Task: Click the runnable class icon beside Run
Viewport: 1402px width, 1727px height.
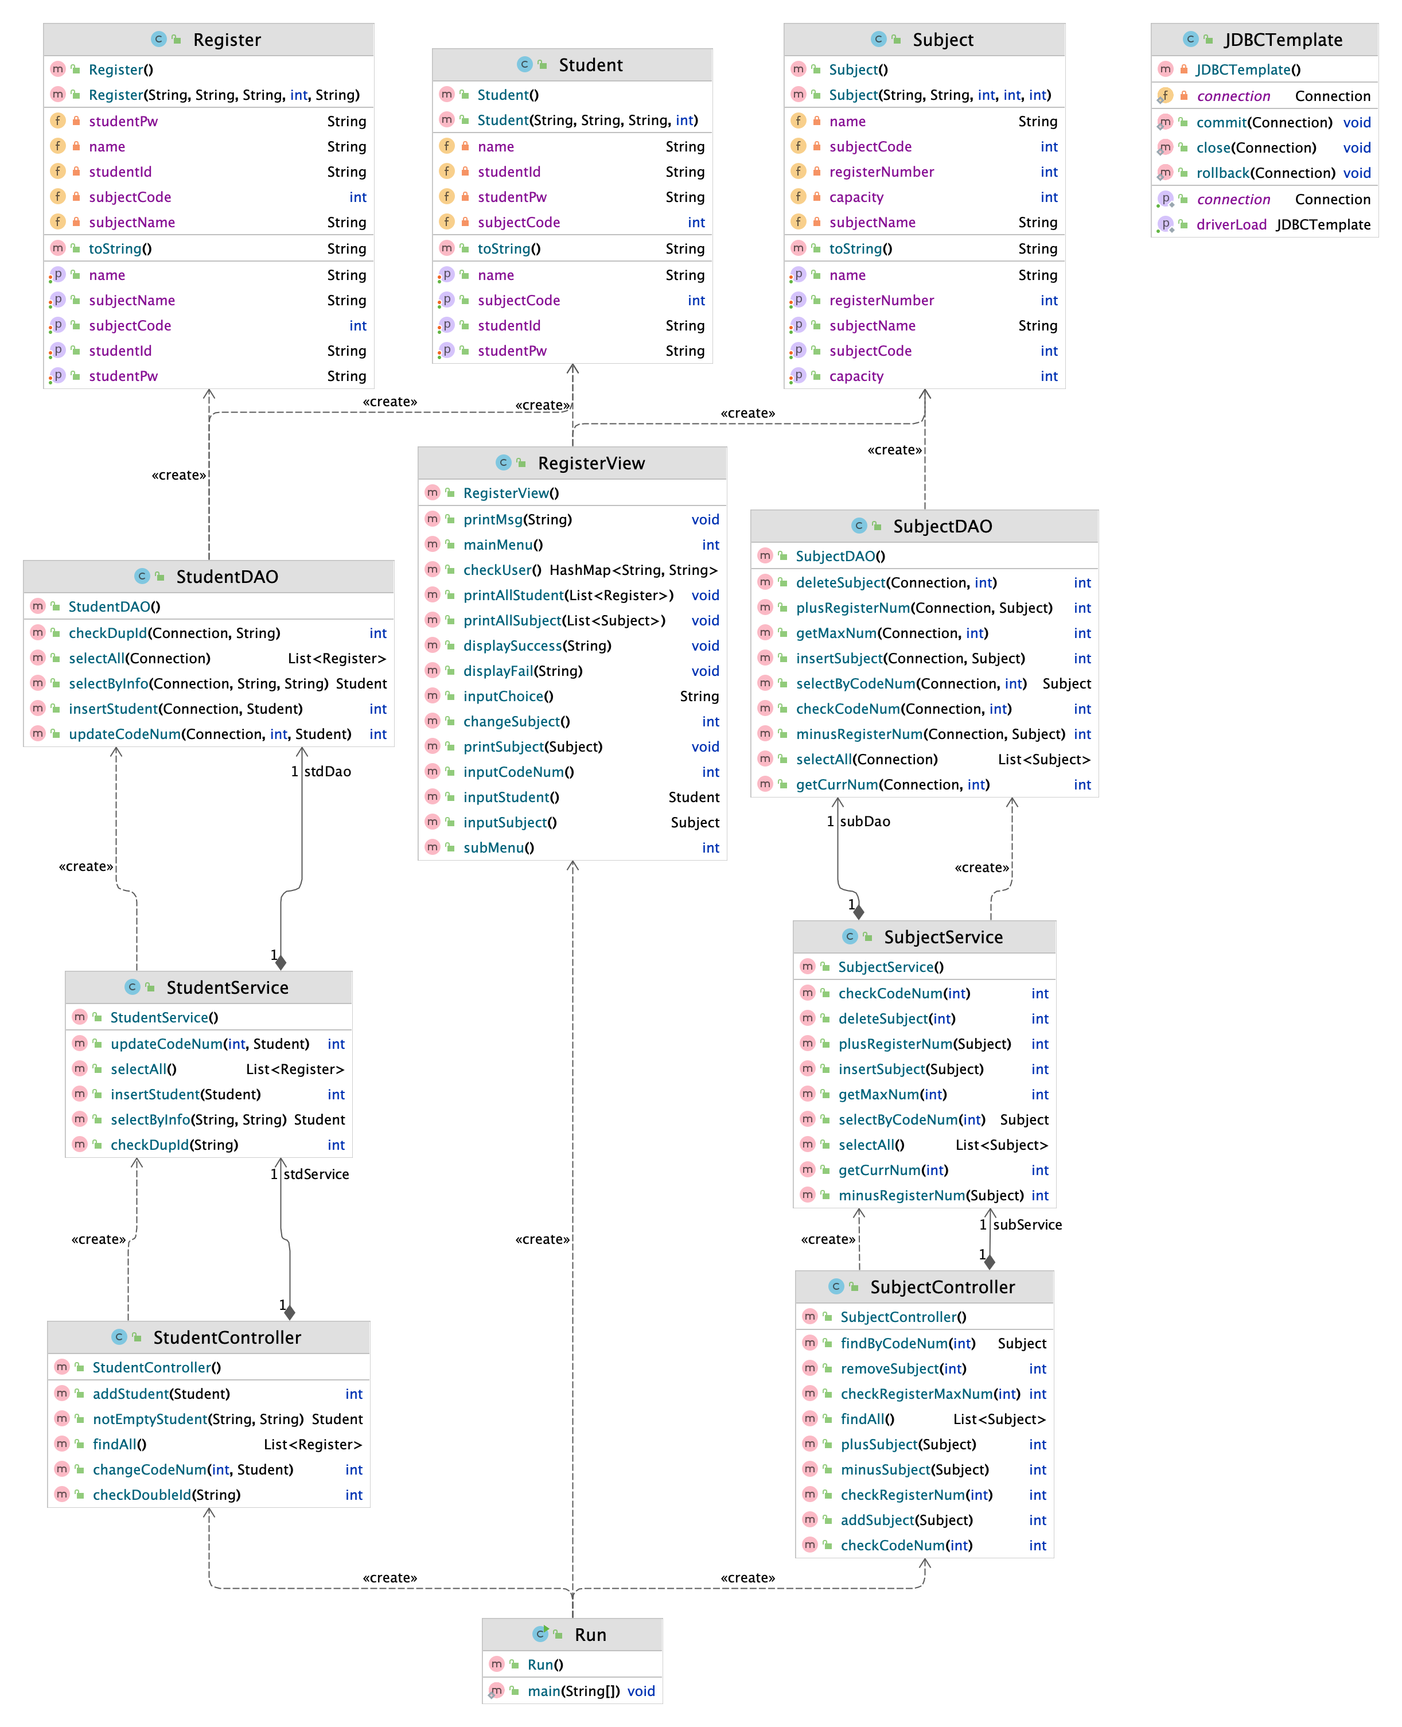Action: tap(540, 1633)
